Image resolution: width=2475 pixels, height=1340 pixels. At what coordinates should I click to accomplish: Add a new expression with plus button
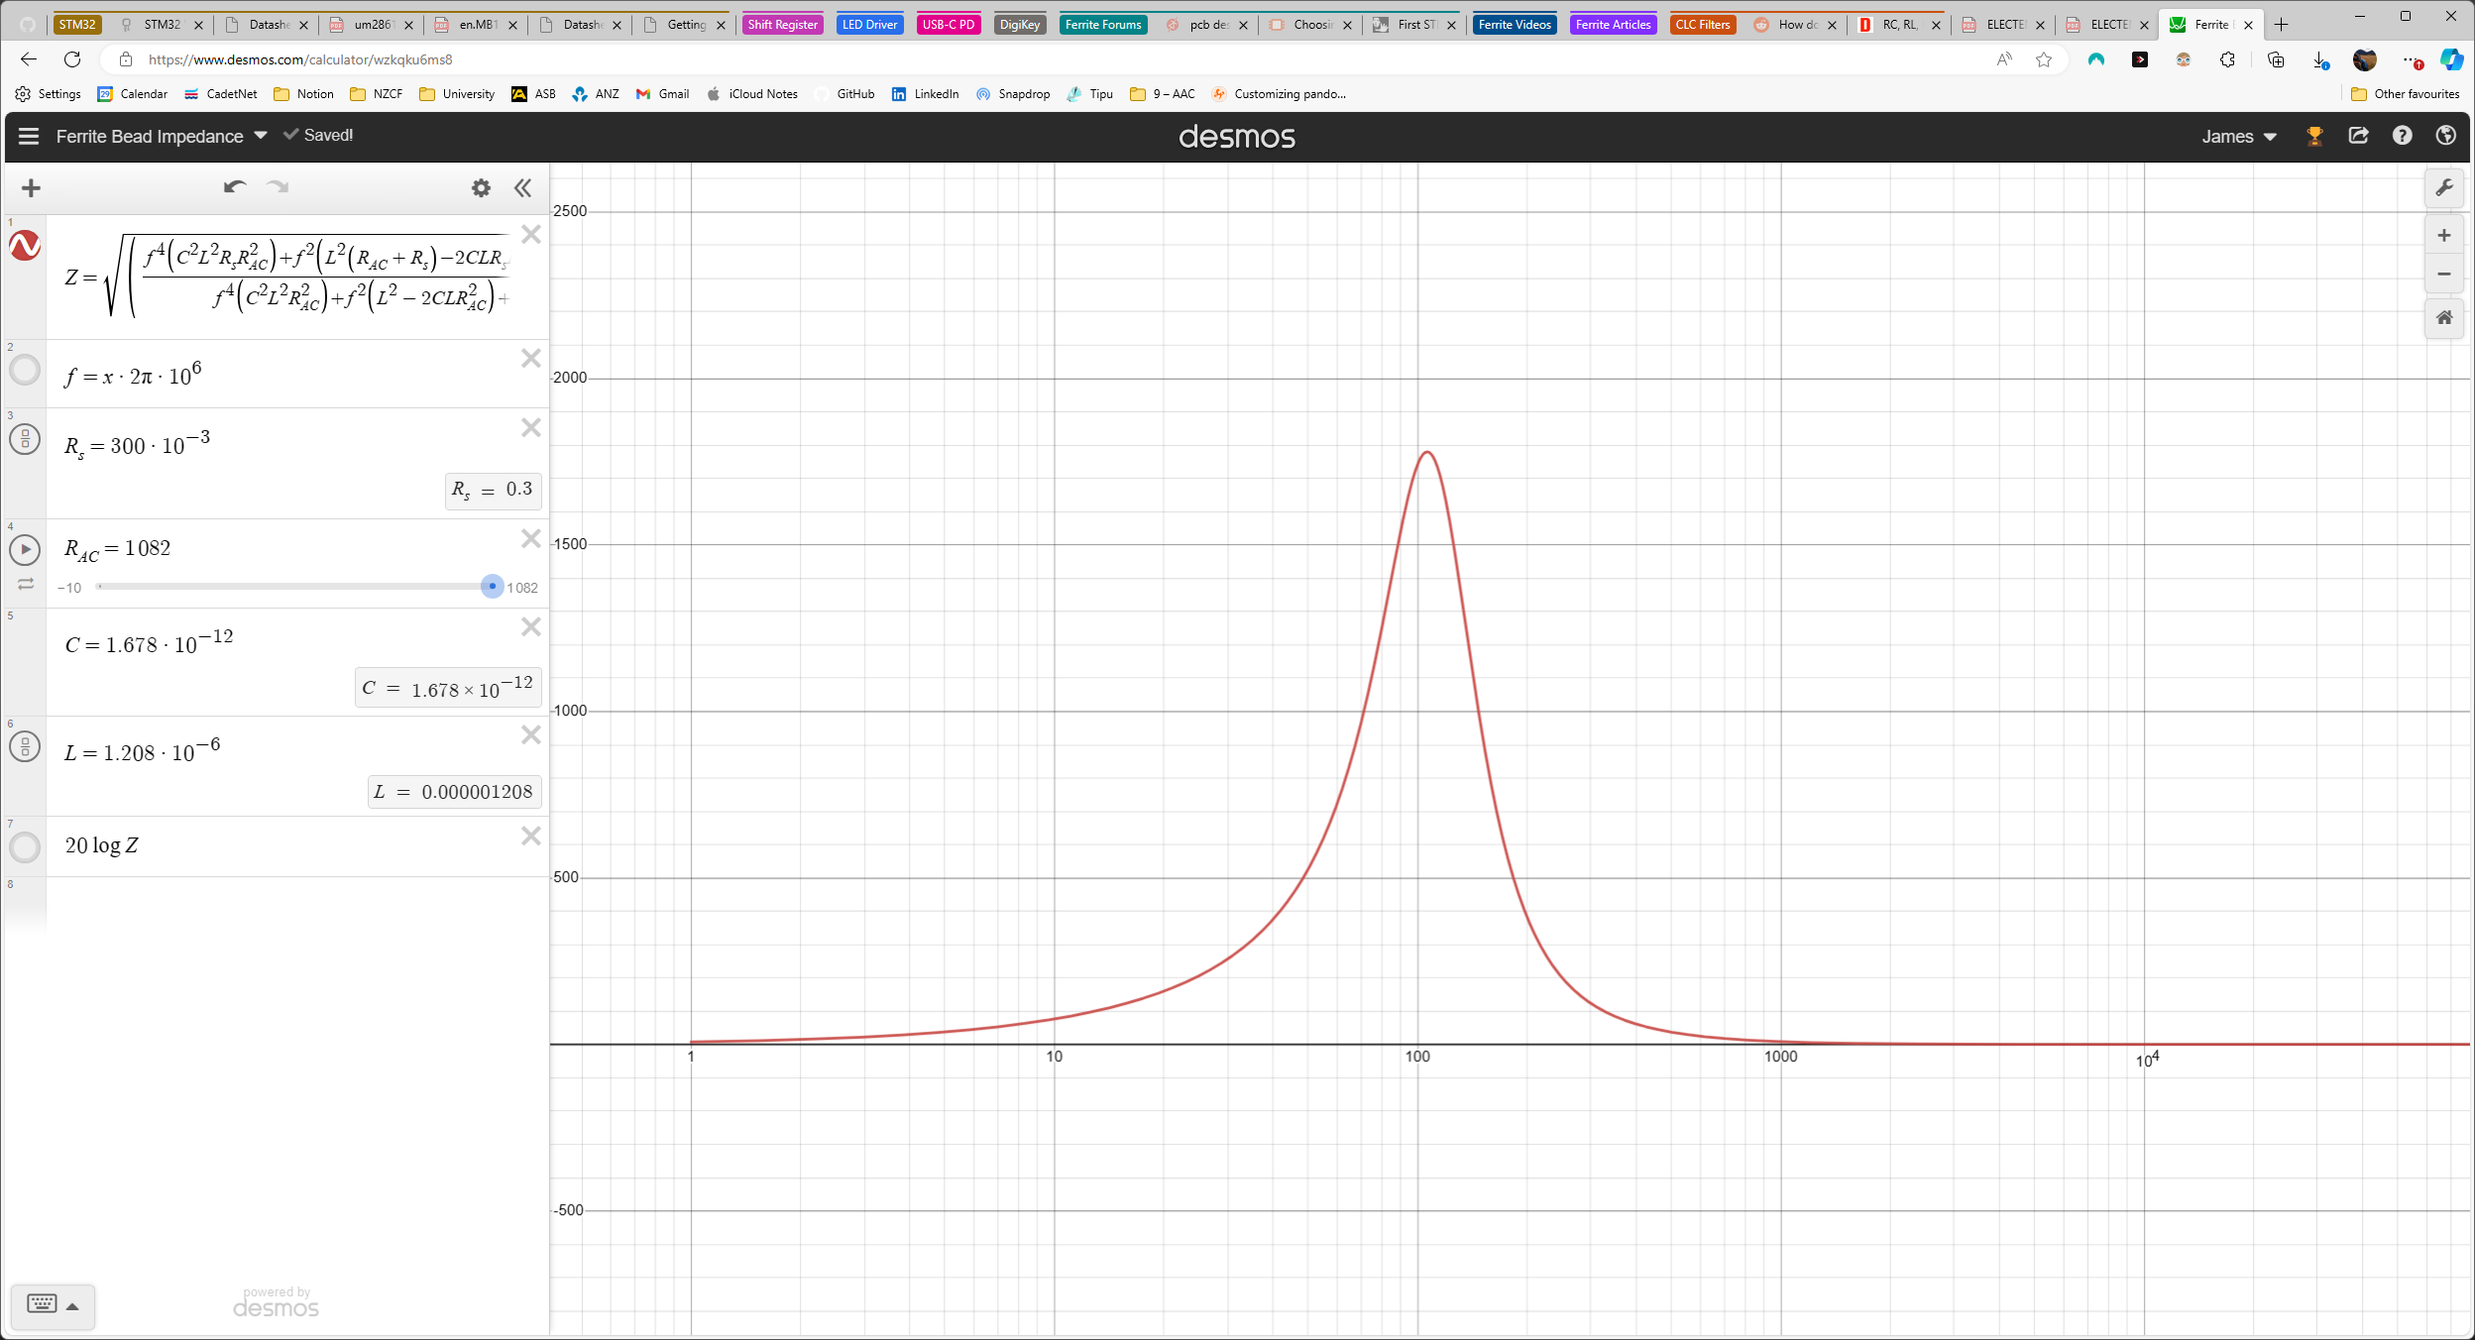(x=31, y=188)
